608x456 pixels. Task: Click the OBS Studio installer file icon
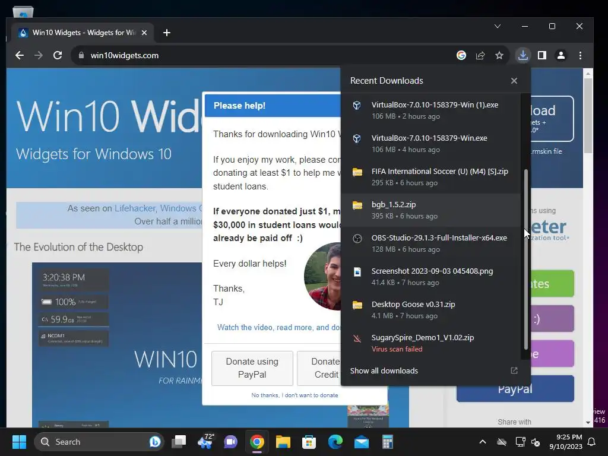coord(357,239)
